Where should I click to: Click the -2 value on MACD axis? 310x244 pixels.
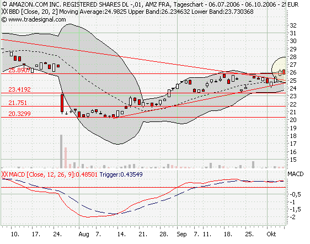(292, 217)
